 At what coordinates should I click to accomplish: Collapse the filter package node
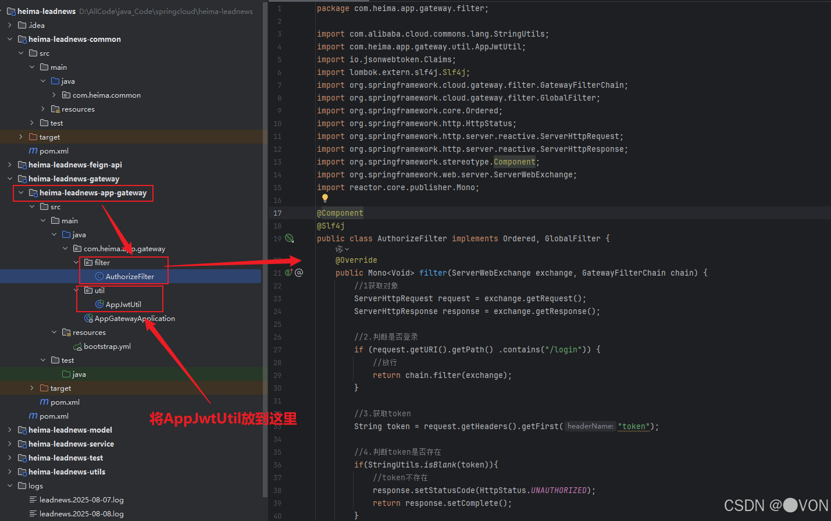click(76, 263)
